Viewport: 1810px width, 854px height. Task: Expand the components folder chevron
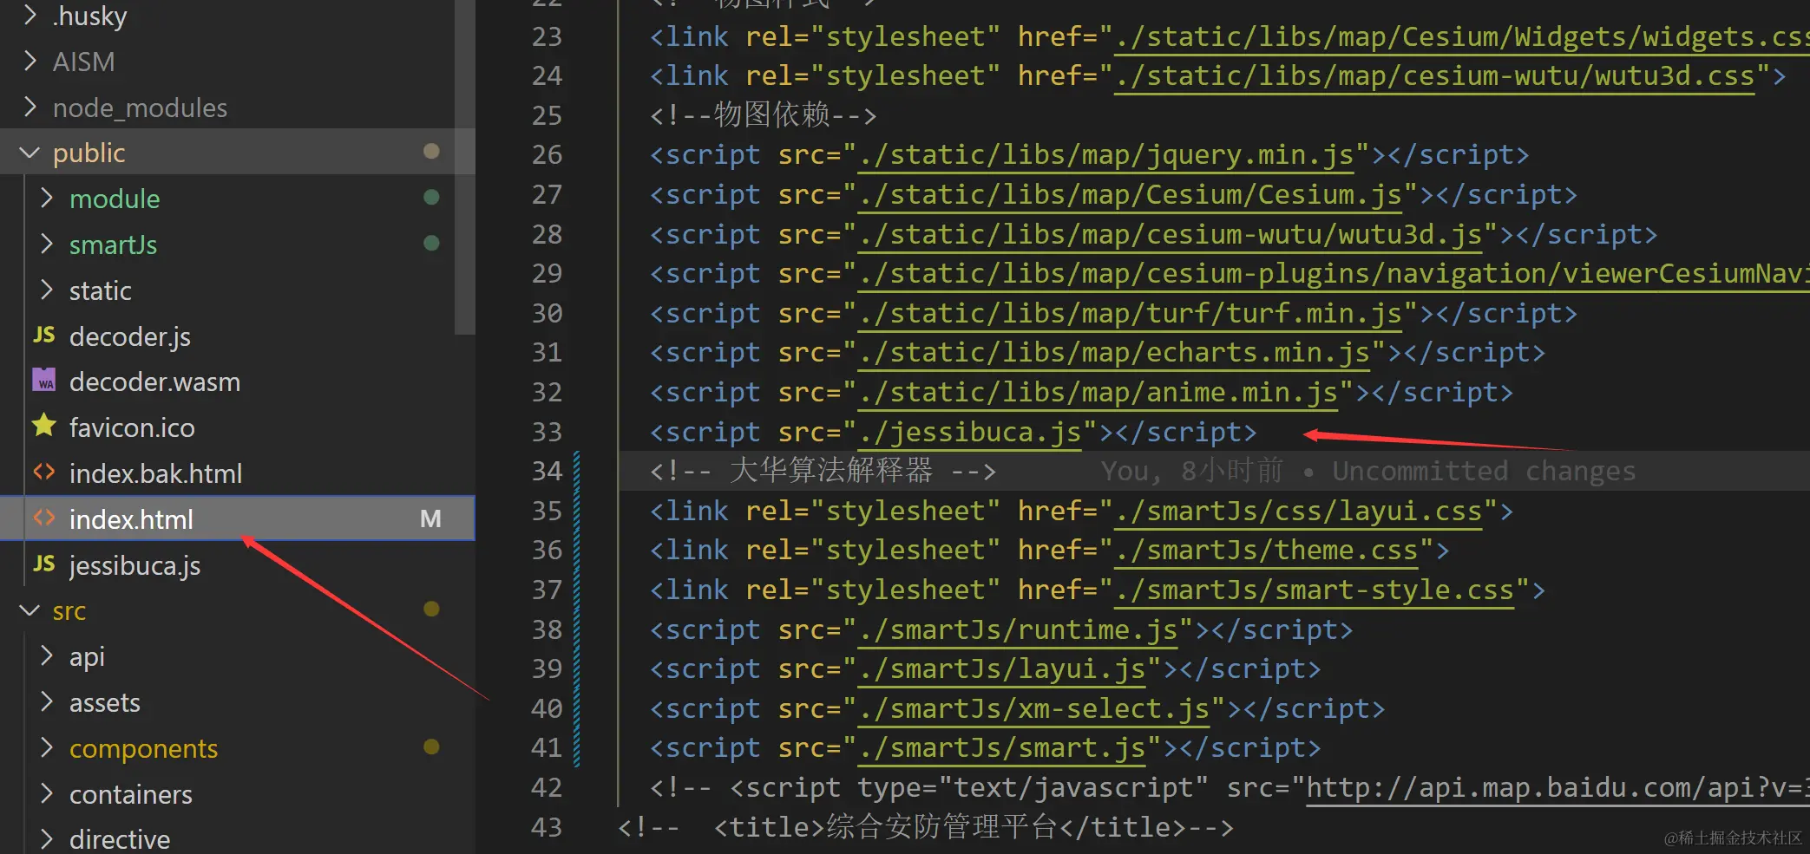click(47, 747)
